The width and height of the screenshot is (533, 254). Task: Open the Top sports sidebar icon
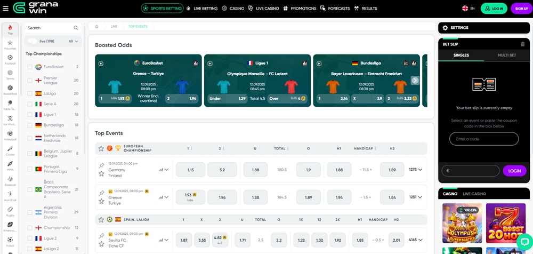pyautogui.click(x=10, y=30)
